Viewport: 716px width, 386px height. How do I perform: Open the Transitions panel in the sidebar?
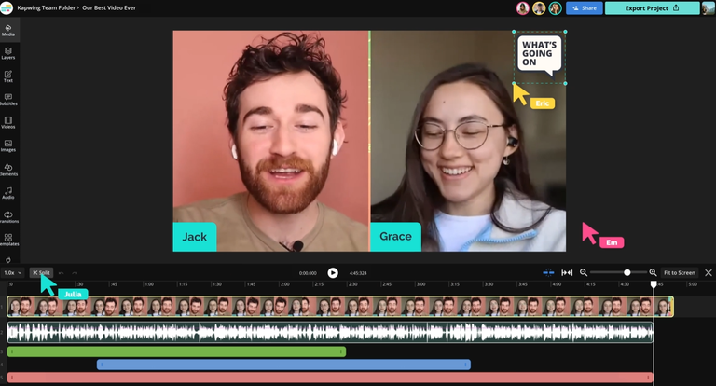coord(8,217)
